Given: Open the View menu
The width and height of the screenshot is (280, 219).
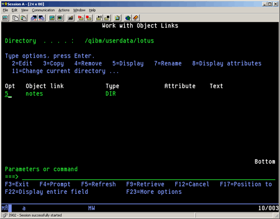Looking at the screenshot, I should click(x=25, y=10).
